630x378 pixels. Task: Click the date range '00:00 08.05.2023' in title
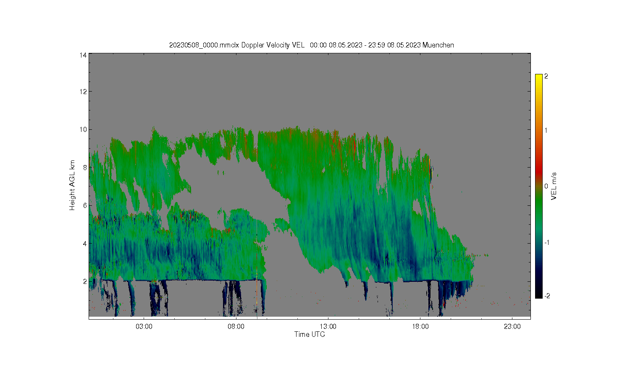pyautogui.click(x=336, y=45)
